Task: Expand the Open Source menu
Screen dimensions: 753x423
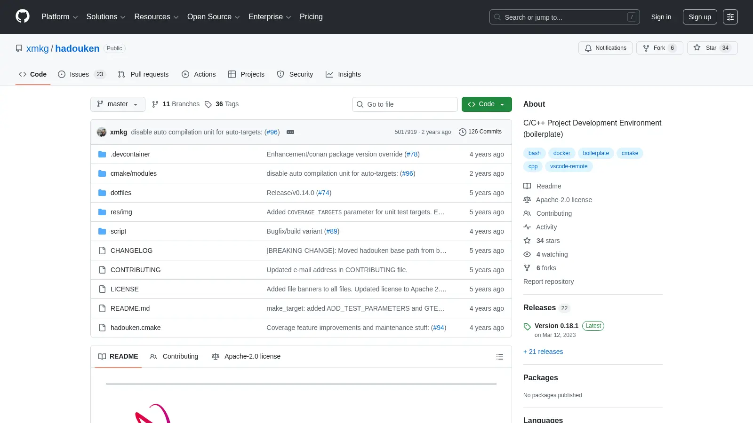Action: point(214,17)
